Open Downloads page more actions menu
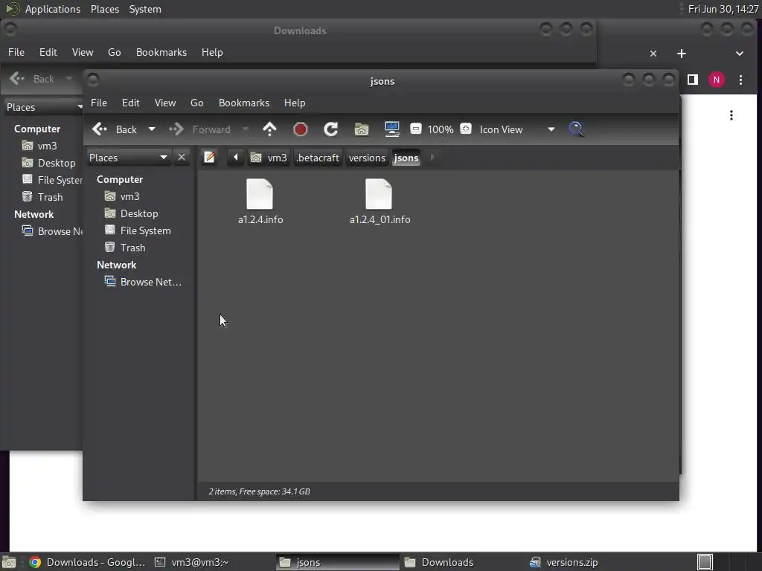762x571 pixels. point(731,115)
